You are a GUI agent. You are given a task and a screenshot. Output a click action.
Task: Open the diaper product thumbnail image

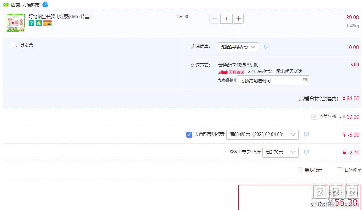click(15, 23)
